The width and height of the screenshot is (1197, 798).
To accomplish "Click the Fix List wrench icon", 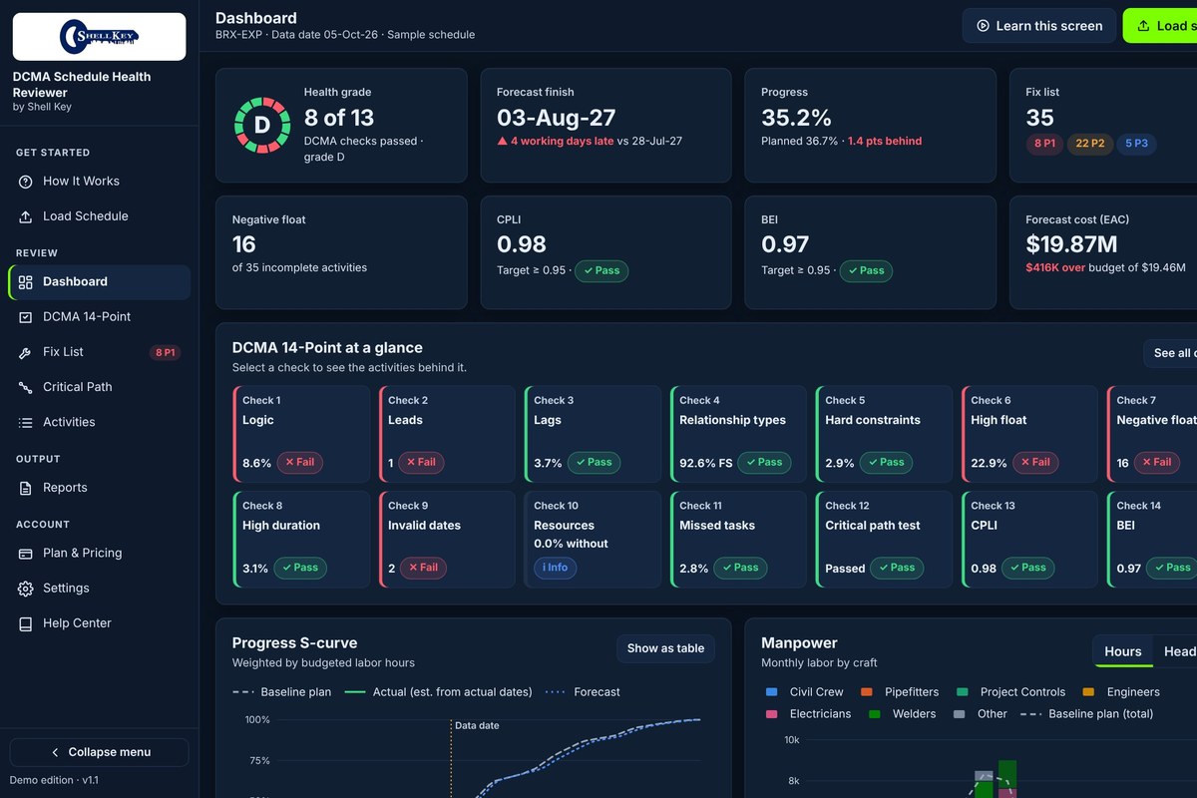I will 26,352.
